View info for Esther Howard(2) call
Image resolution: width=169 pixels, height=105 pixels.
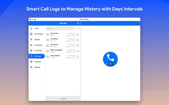(x=78, y=51)
